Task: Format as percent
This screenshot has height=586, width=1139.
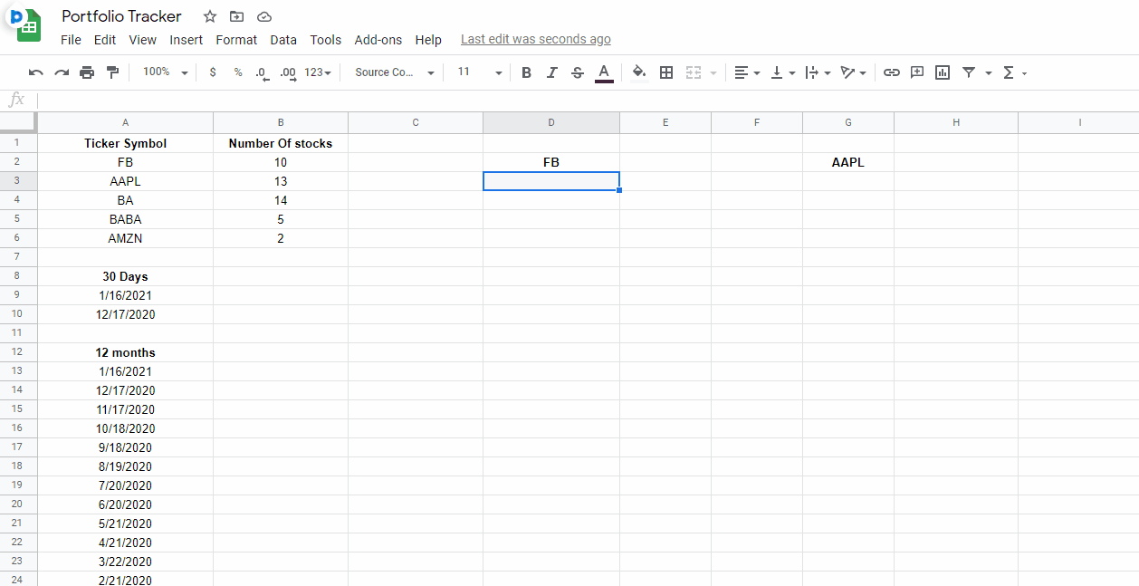Action: pyautogui.click(x=238, y=72)
